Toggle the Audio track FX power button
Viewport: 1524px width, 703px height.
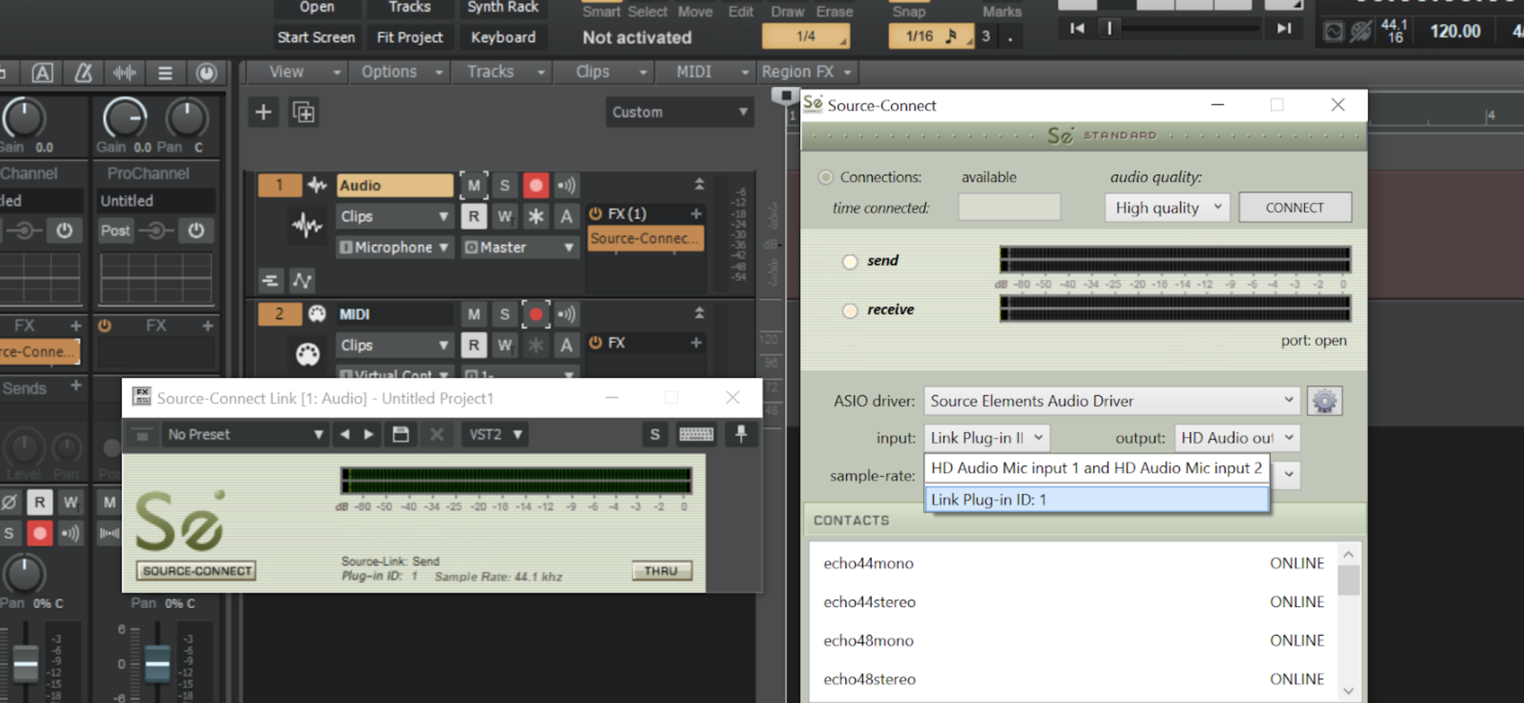595,214
